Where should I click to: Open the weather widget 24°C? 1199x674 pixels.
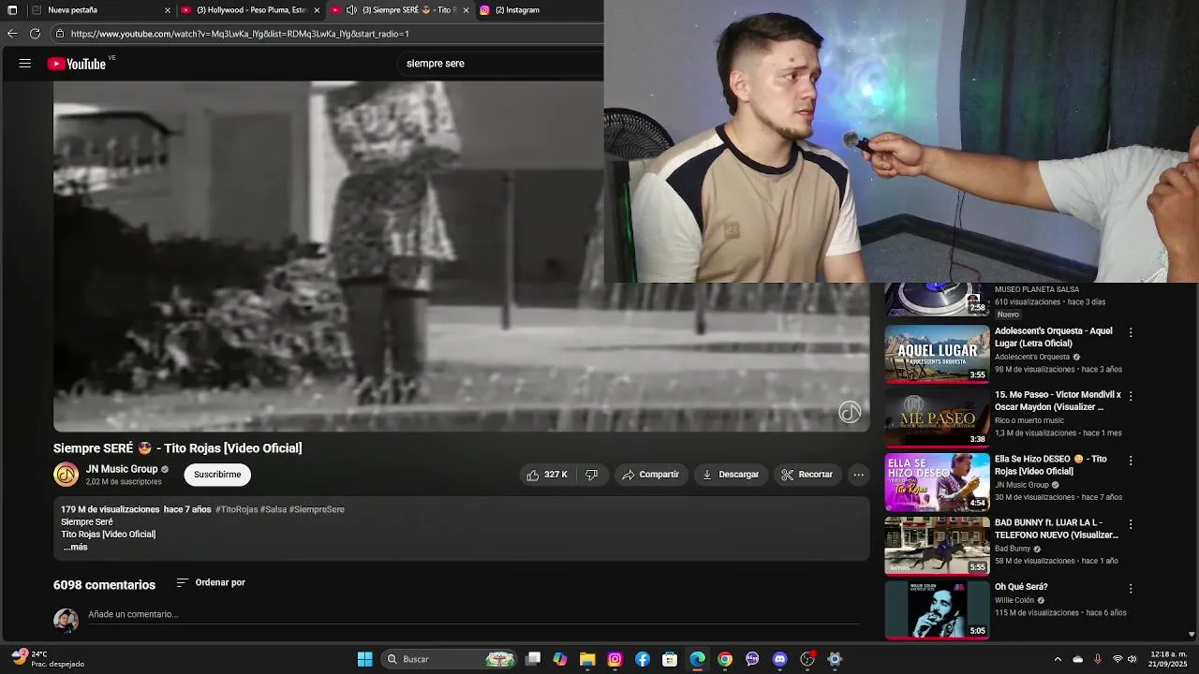pos(47,659)
